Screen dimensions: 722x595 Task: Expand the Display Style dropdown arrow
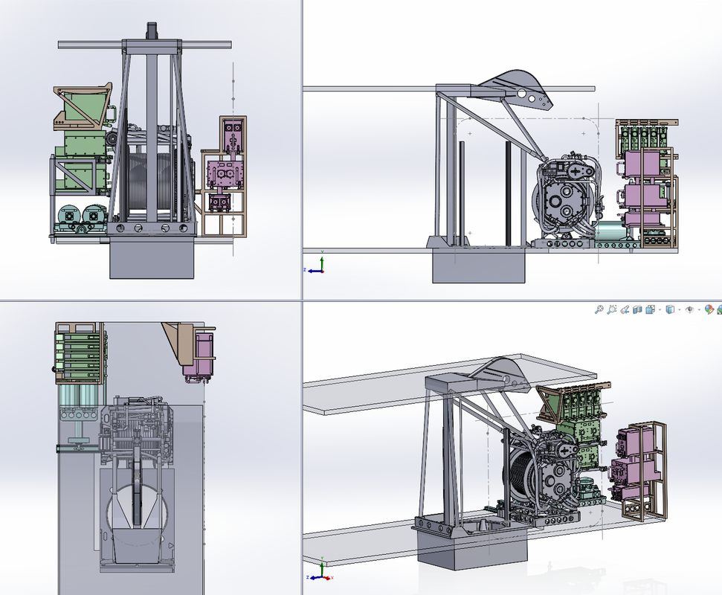[x=679, y=310]
